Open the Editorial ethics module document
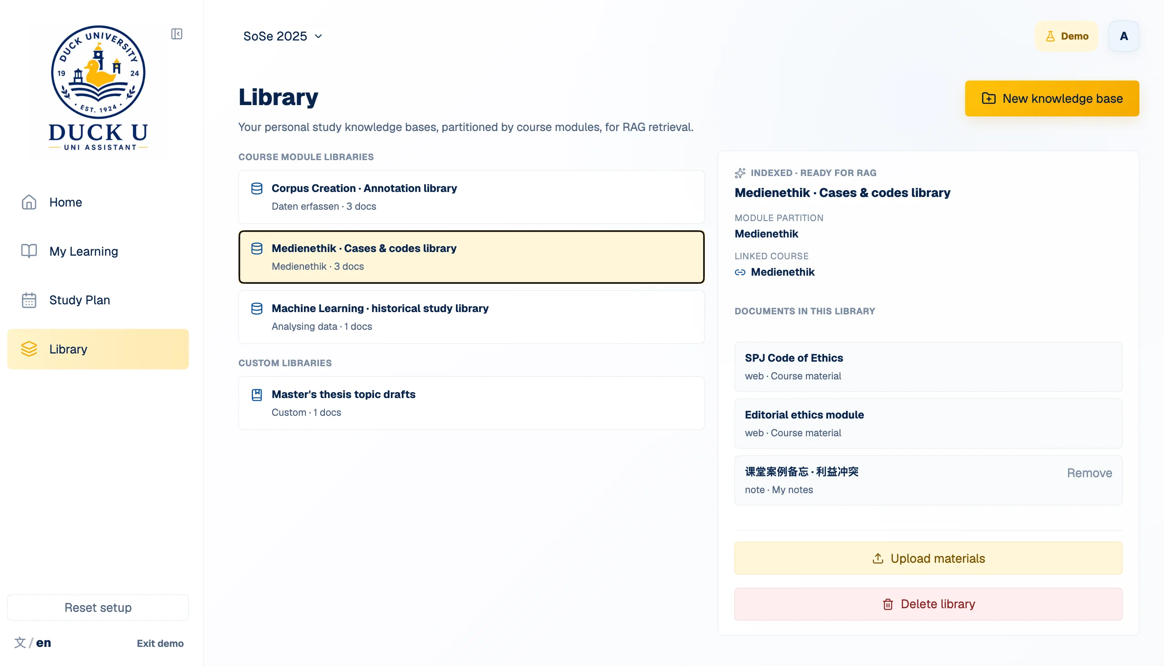Image resolution: width=1164 pixels, height=666 pixels. pos(928,423)
